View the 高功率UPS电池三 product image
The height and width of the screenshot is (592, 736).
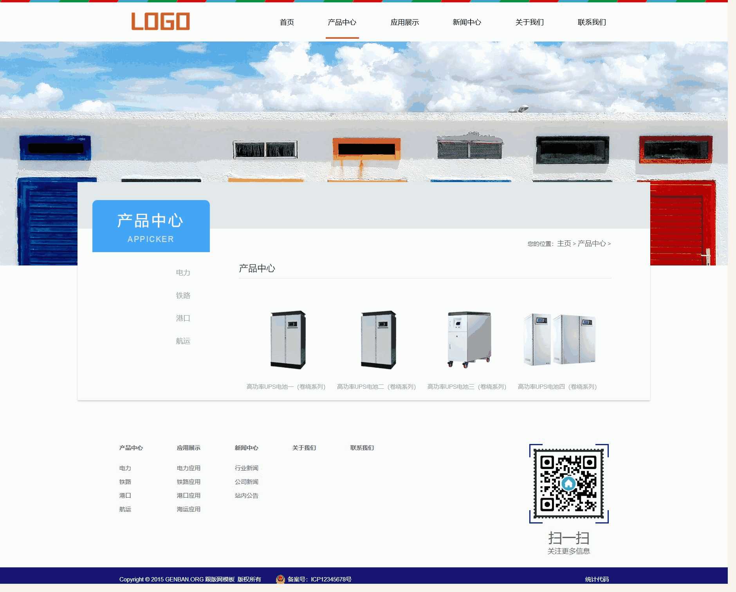(469, 339)
